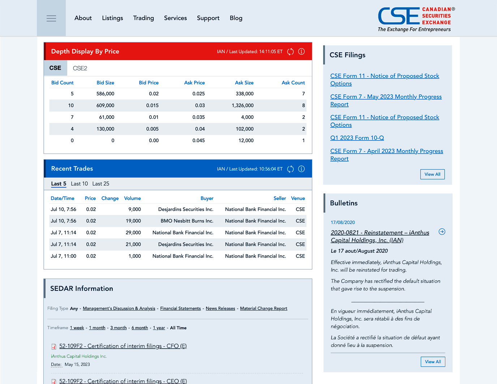The image size is (497, 384).
Task: Open the Listings menu
Action: pos(112,18)
